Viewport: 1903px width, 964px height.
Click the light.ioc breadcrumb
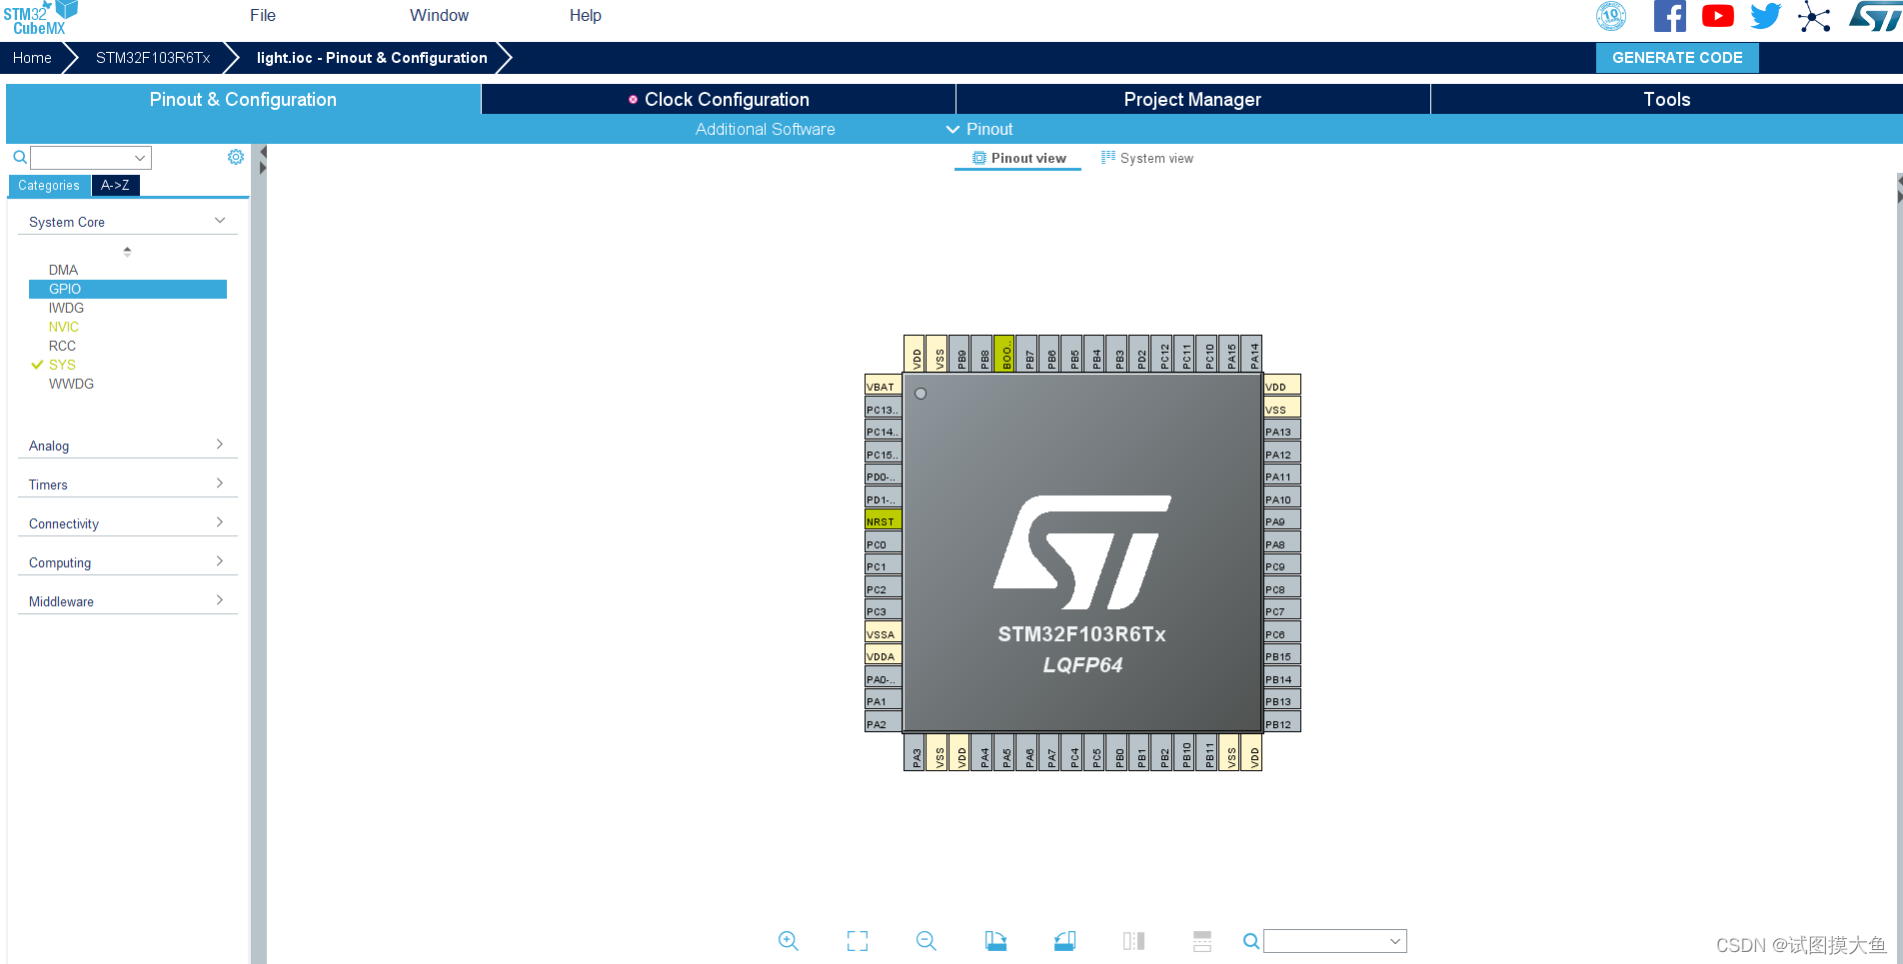point(372,58)
